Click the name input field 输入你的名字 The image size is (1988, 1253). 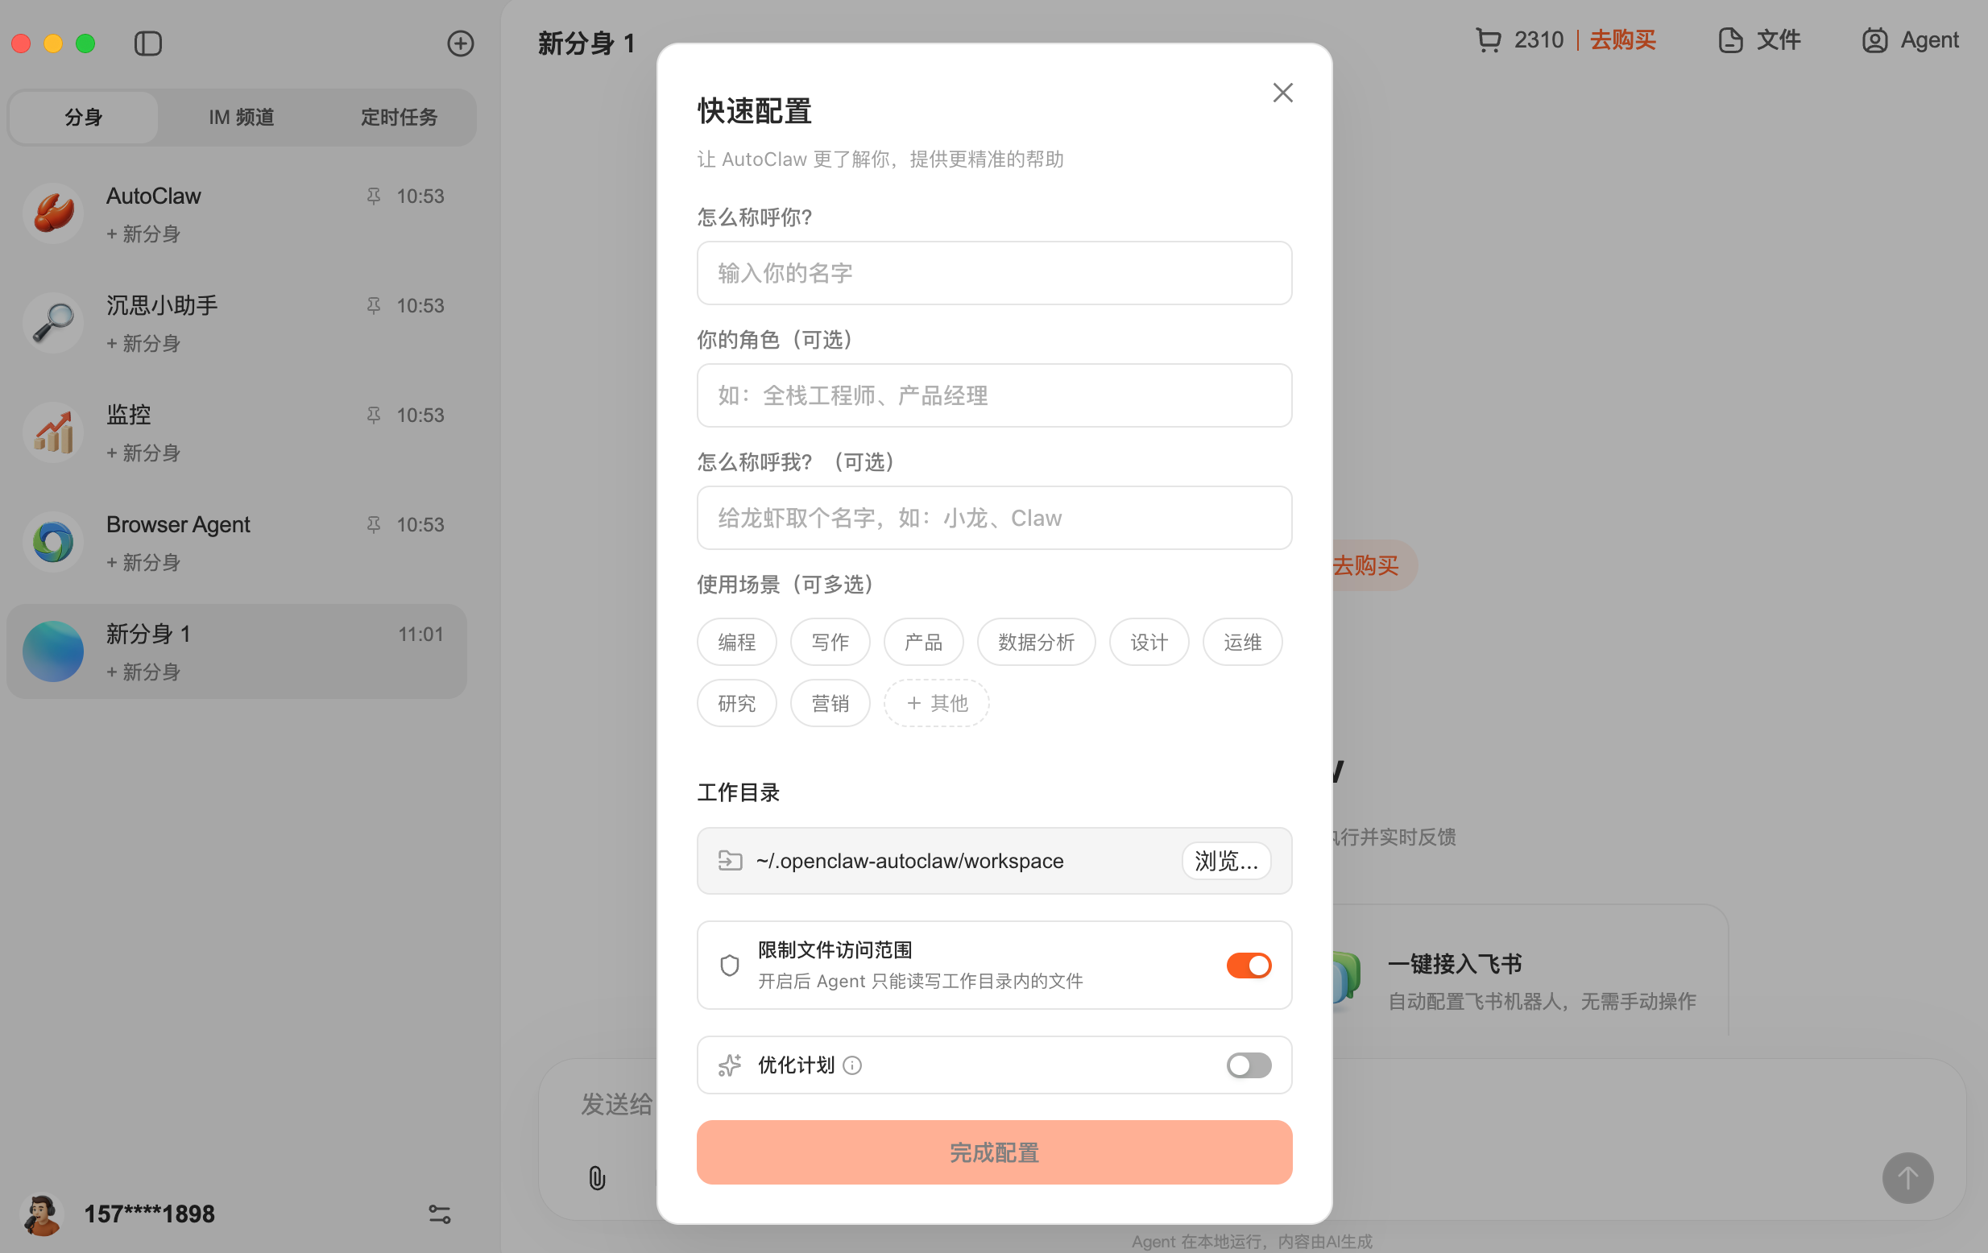[993, 273]
